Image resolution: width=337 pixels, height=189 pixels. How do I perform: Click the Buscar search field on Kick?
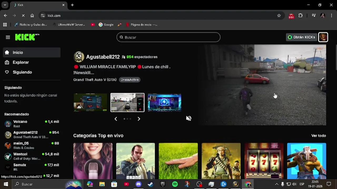pyautogui.click(x=168, y=37)
